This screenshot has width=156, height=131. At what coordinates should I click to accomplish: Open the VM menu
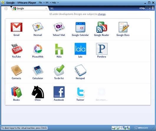click(x=47, y=3)
